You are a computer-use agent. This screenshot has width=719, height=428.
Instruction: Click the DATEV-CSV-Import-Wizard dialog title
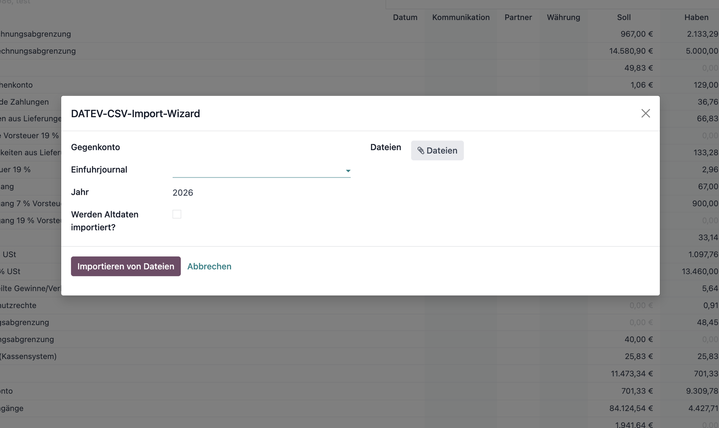(x=136, y=113)
